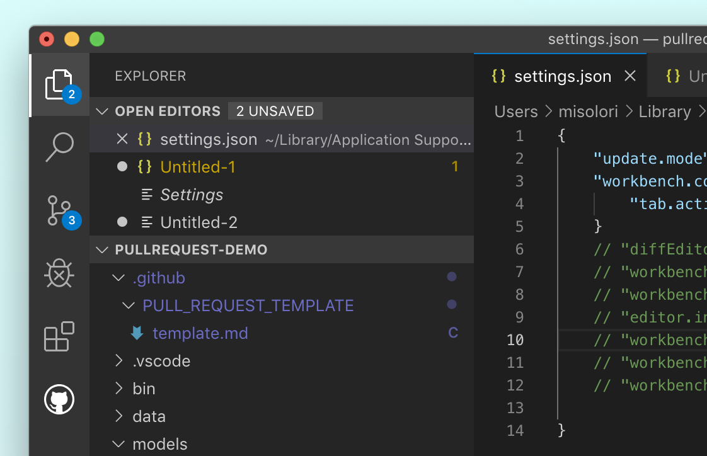
Task: Click the text-file icon beside Untitled-2
Action: (147, 222)
